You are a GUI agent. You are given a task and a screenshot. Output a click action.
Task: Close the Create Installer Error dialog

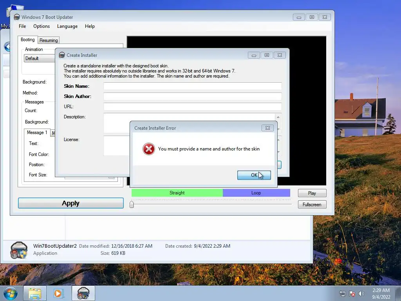coord(267,128)
